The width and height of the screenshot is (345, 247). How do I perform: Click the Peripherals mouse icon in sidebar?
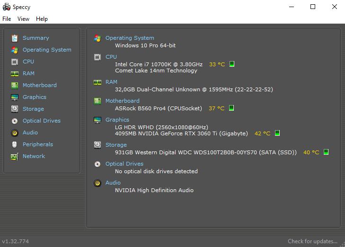click(15, 144)
